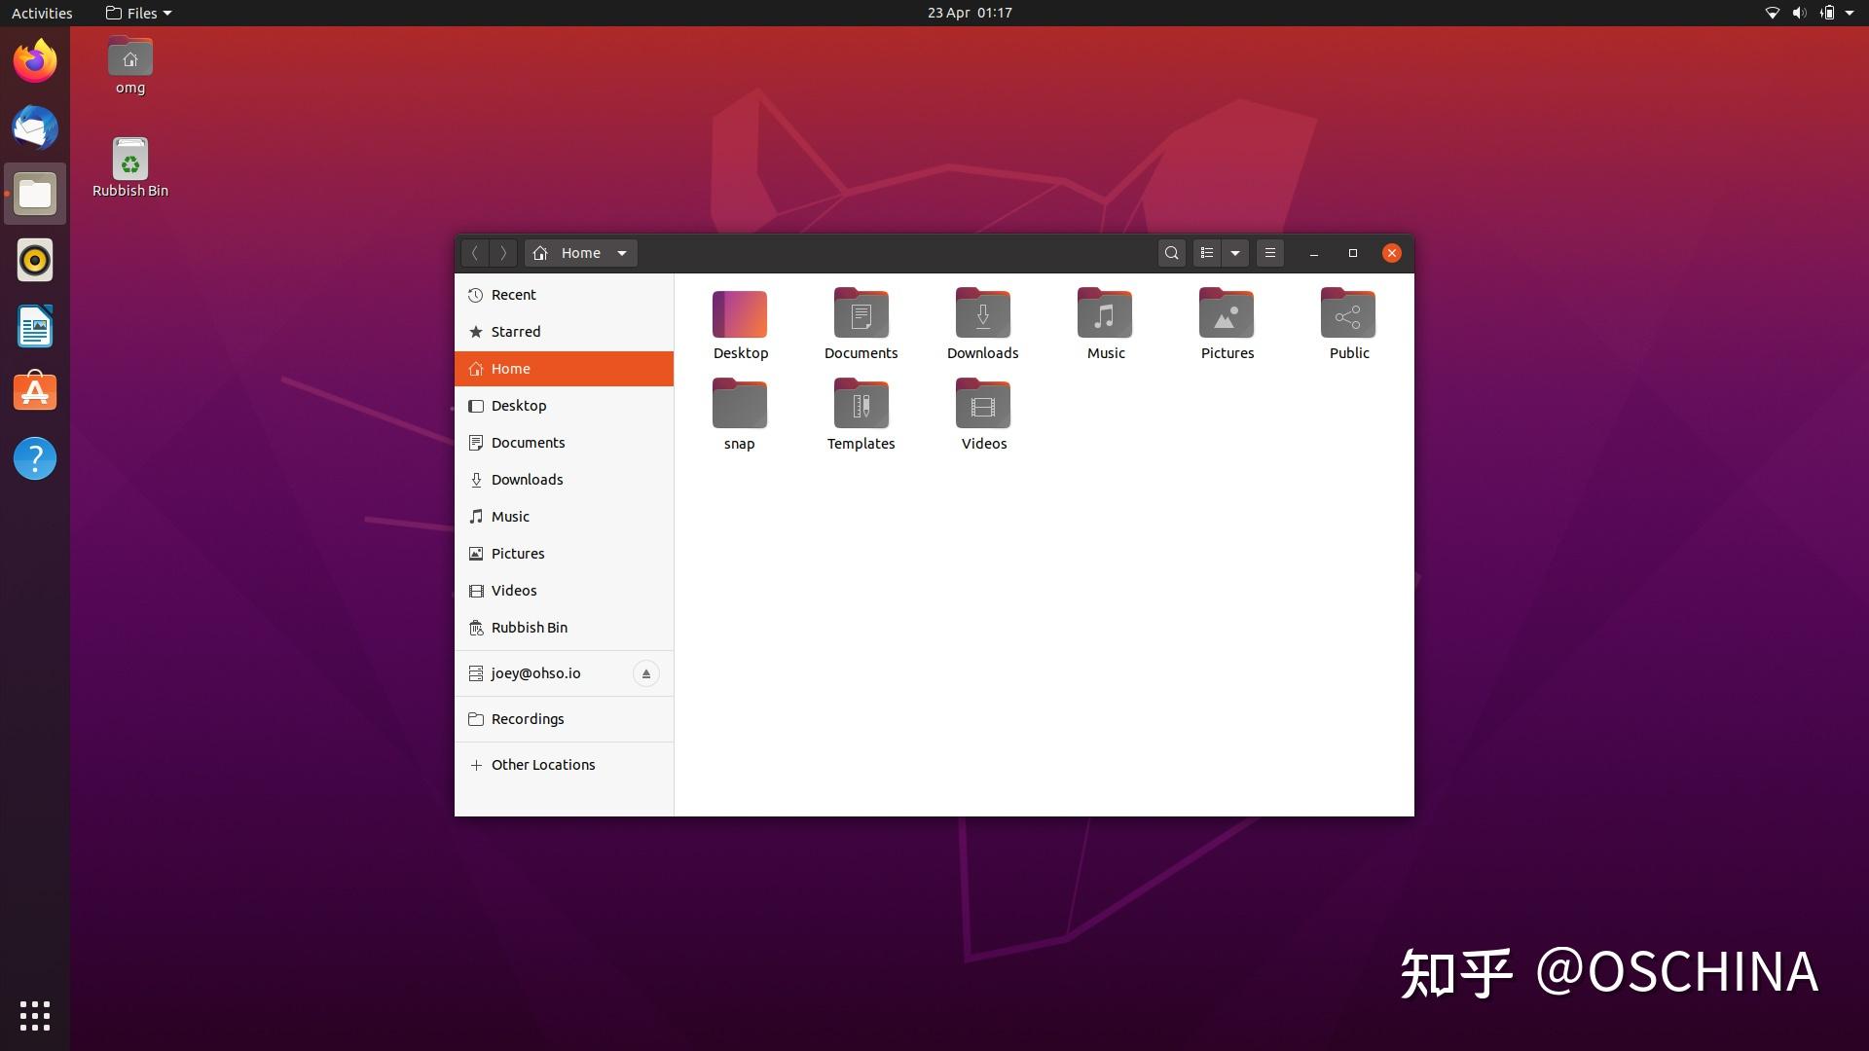Toggle the sidebar Recent view
The image size is (1869, 1051).
513,294
